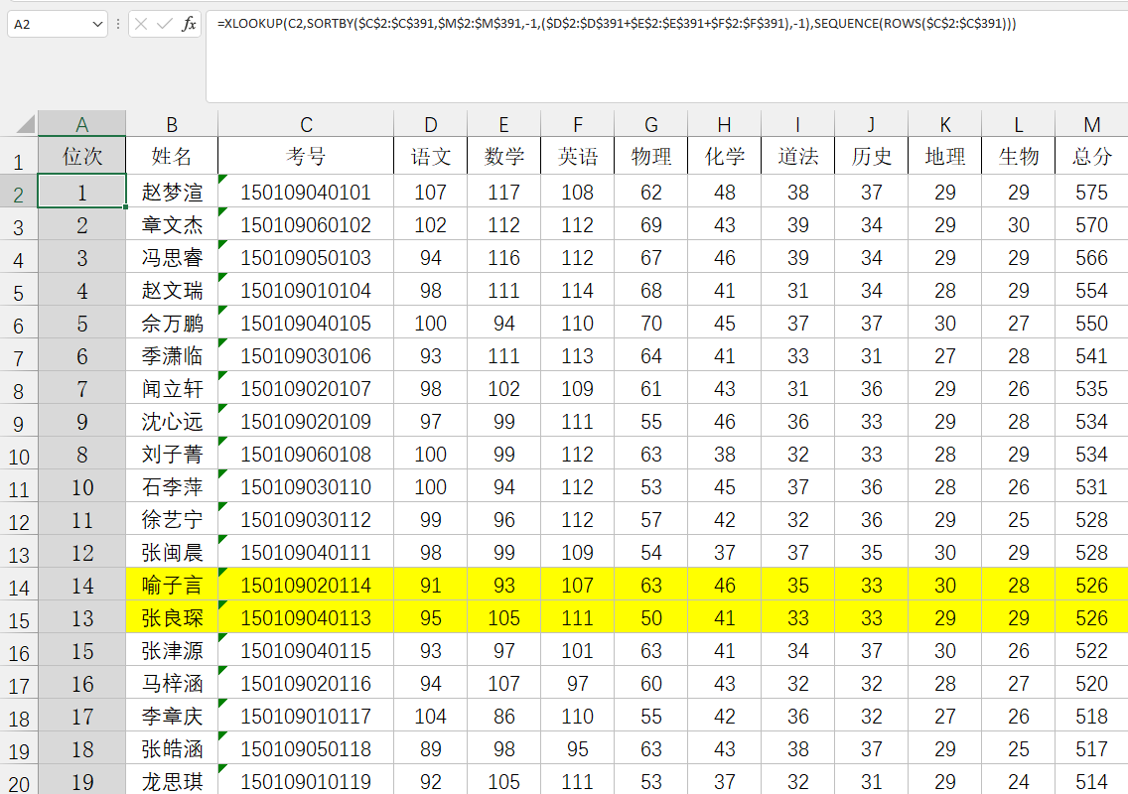Image resolution: width=1128 pixels, height=794 pixels.
Task: Click the 语文 header cell
Action: [430, 156]
